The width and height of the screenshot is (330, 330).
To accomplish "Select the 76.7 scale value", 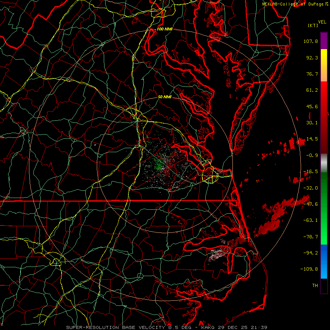I will (x=312, y=74).
